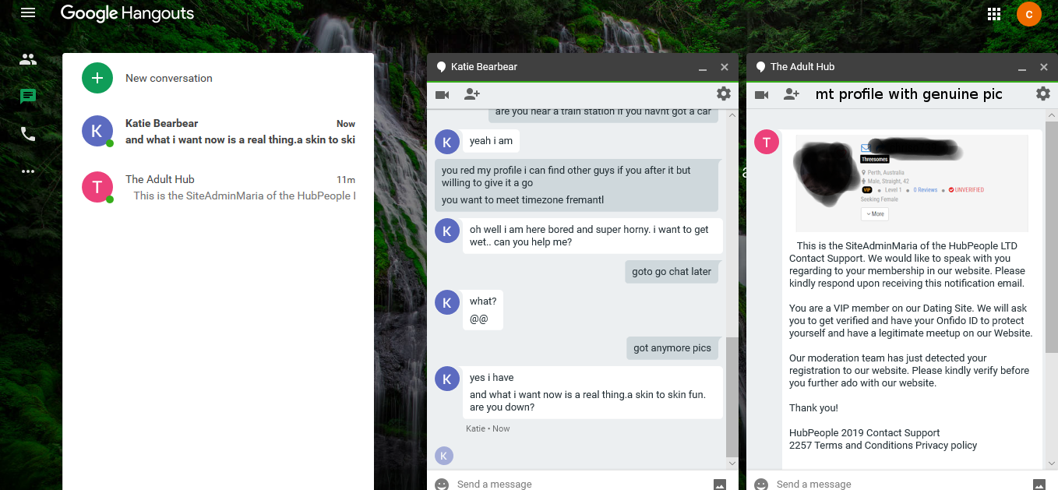Click the "HubPeople 2019 Contact Support" line
1058x490 pixels.
[x=864, y=433]
